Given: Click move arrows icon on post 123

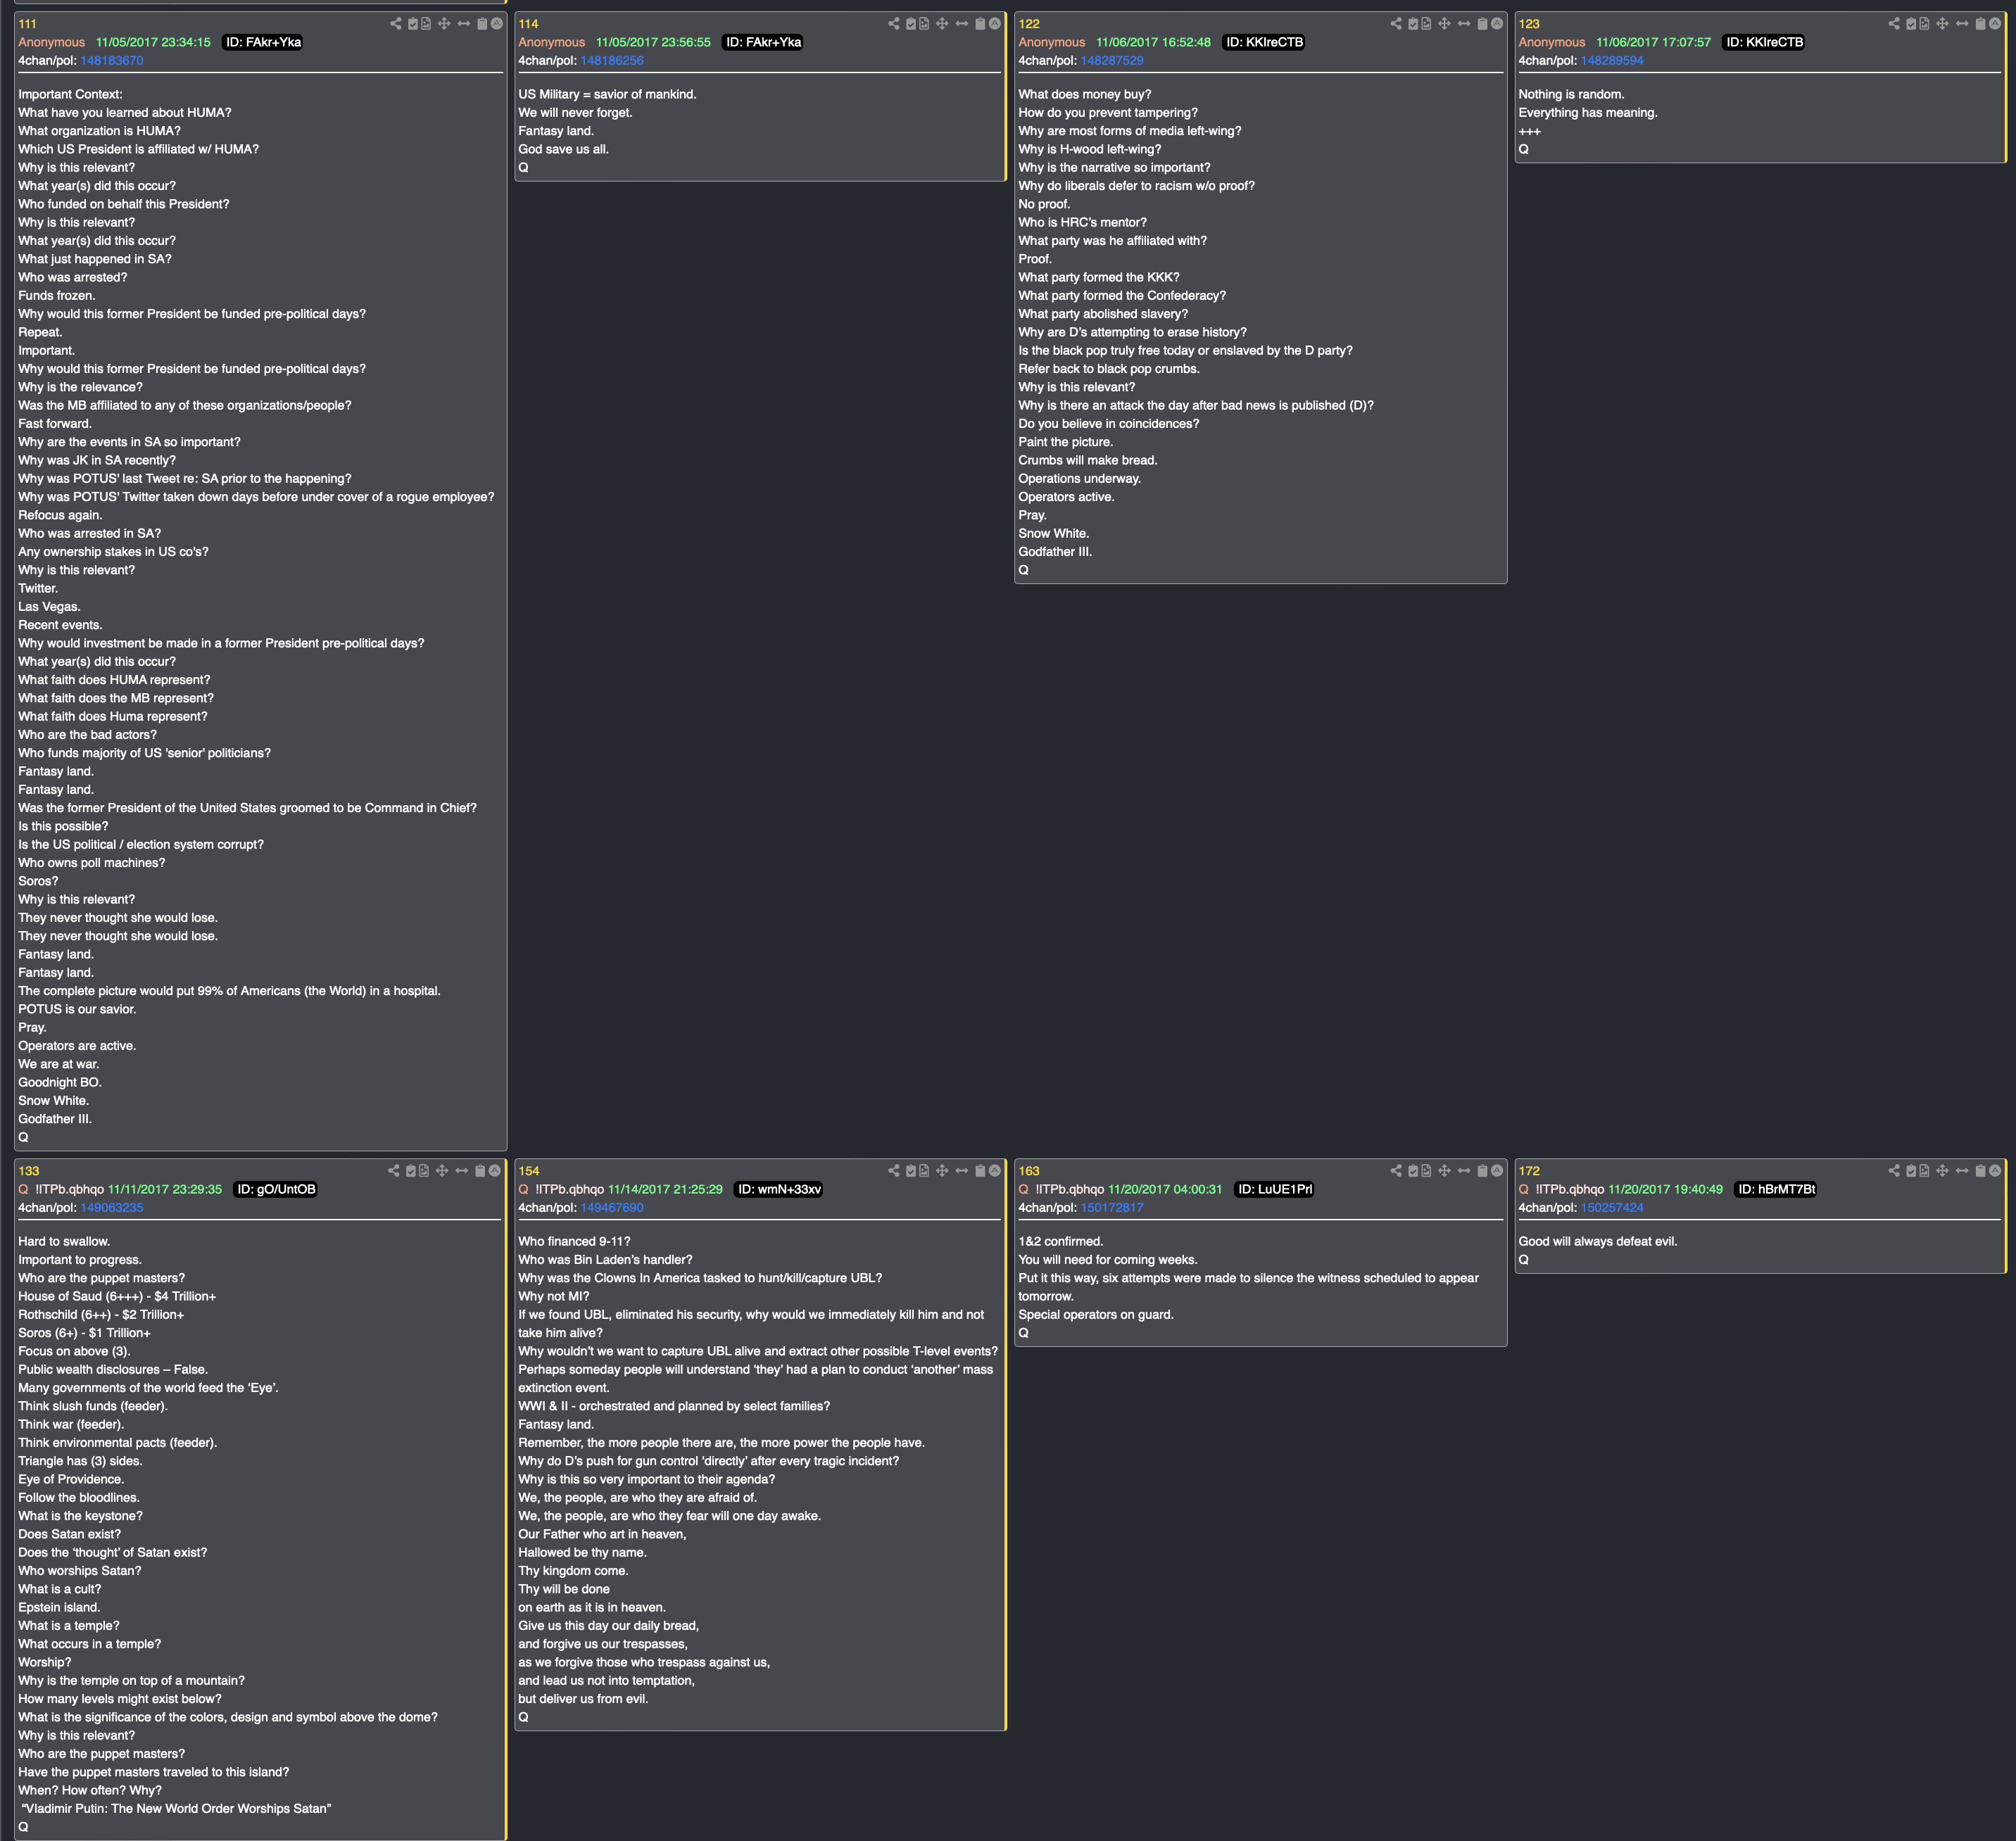Looking at the screenshot, I should [x=1942, y=23].
